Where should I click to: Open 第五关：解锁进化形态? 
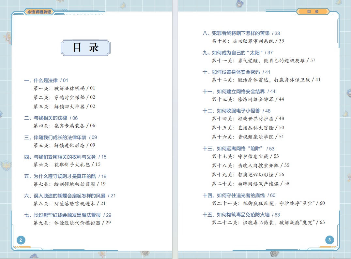(65, 145)
